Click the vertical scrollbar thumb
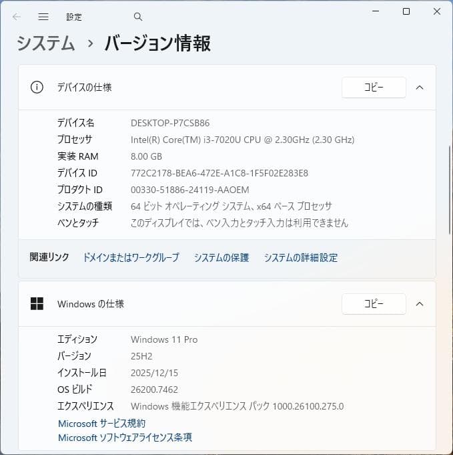The image size is (453, 455). tap(450, 189)
